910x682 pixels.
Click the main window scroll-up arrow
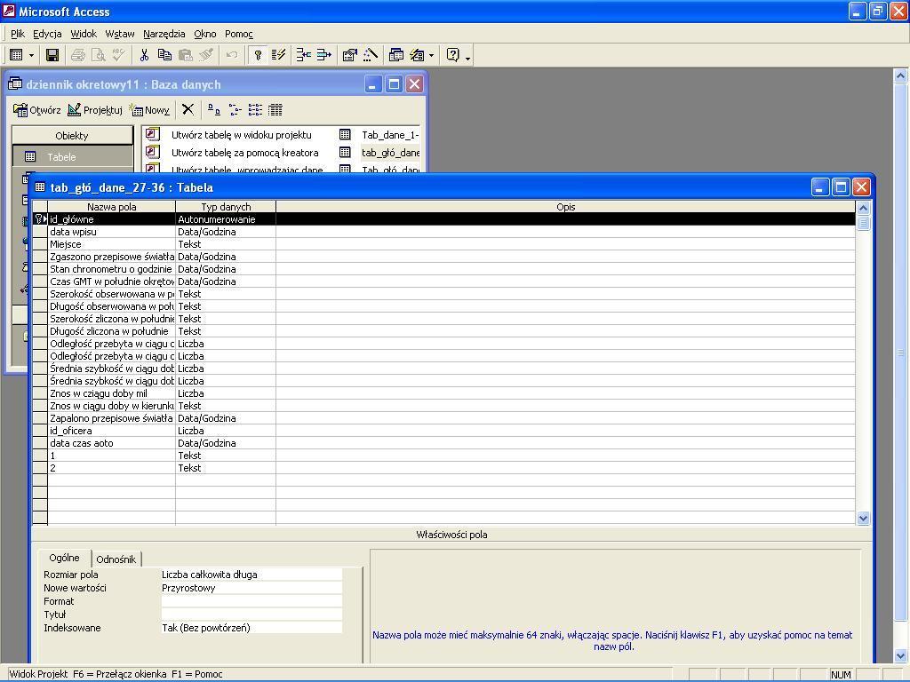[901, 75]
